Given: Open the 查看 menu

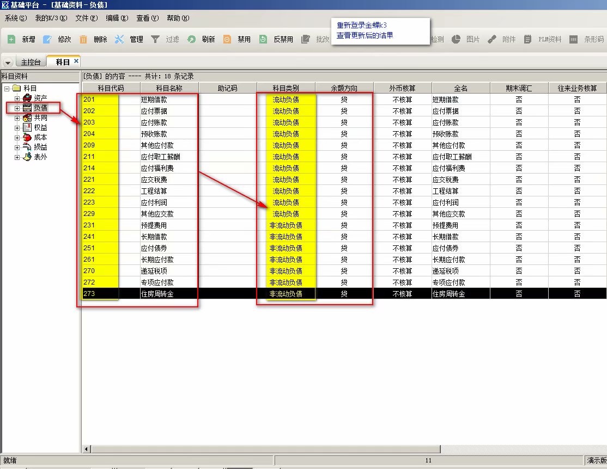Looking at the screenshot, I should pyautogui.click(x=147, y=18).
